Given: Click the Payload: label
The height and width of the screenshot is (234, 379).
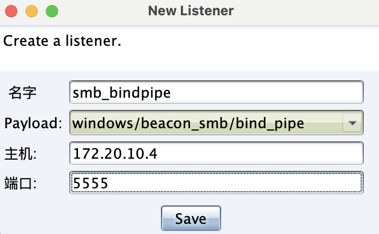Looking at the screenshot, I should pyautogui.click(x=33, y=123).
